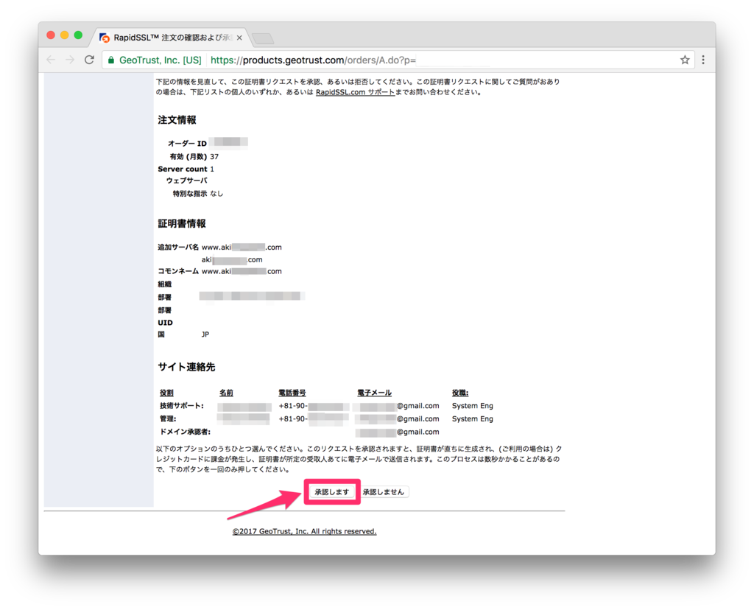Viewport: 754px width, 610px height.
Task: Click the 承認します approve button
Action: (332, 491)
